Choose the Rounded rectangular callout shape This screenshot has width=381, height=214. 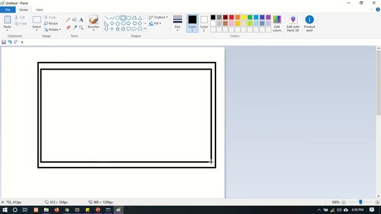point(129,29)
